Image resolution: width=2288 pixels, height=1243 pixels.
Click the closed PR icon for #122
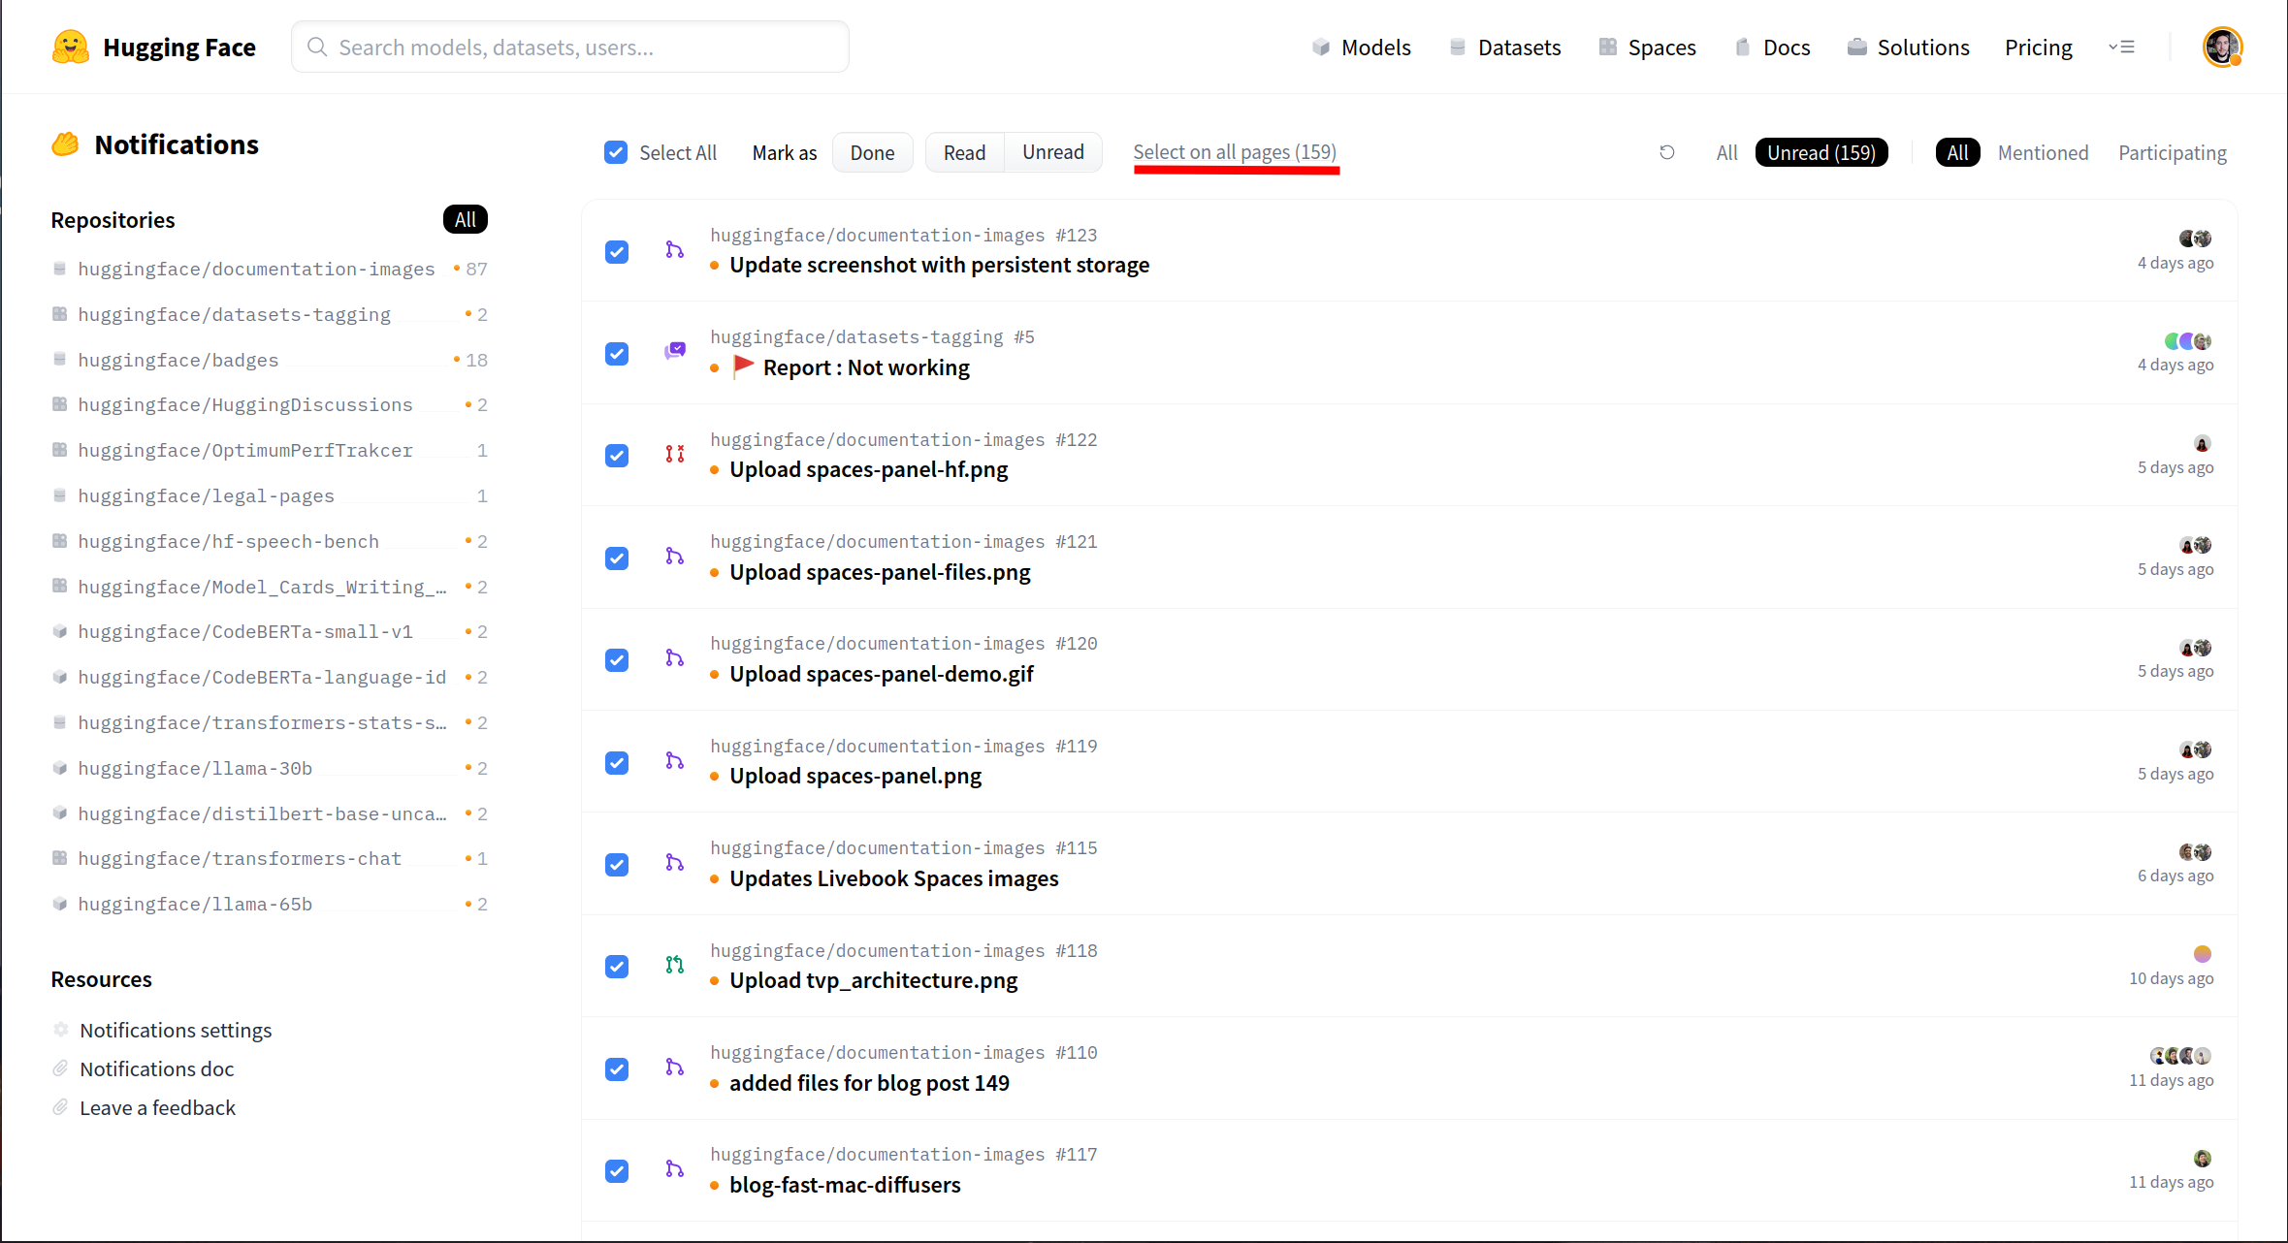click(674, 454)
